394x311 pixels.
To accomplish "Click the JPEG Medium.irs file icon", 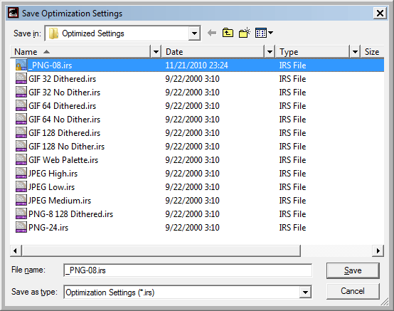I will pyautogui.click(x=21, y=201).
